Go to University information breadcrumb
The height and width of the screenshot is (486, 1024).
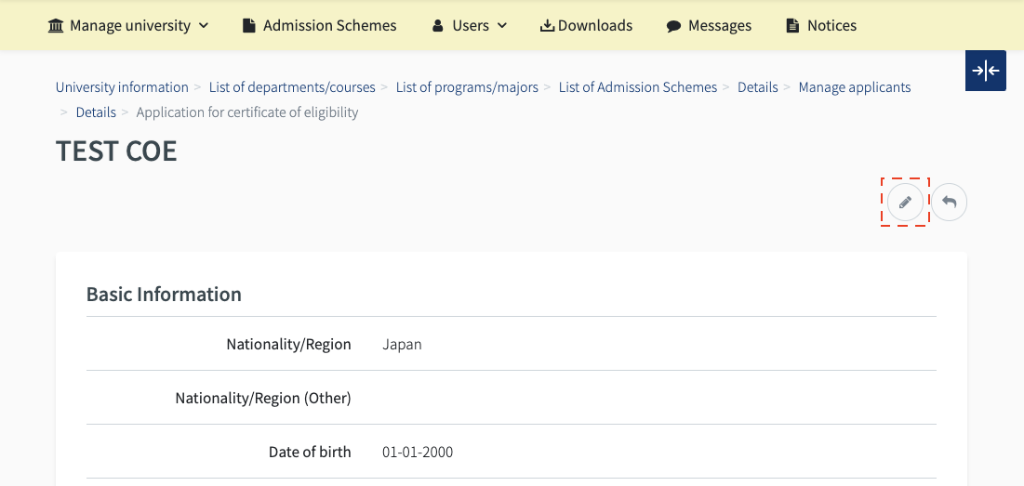[122, 87]
